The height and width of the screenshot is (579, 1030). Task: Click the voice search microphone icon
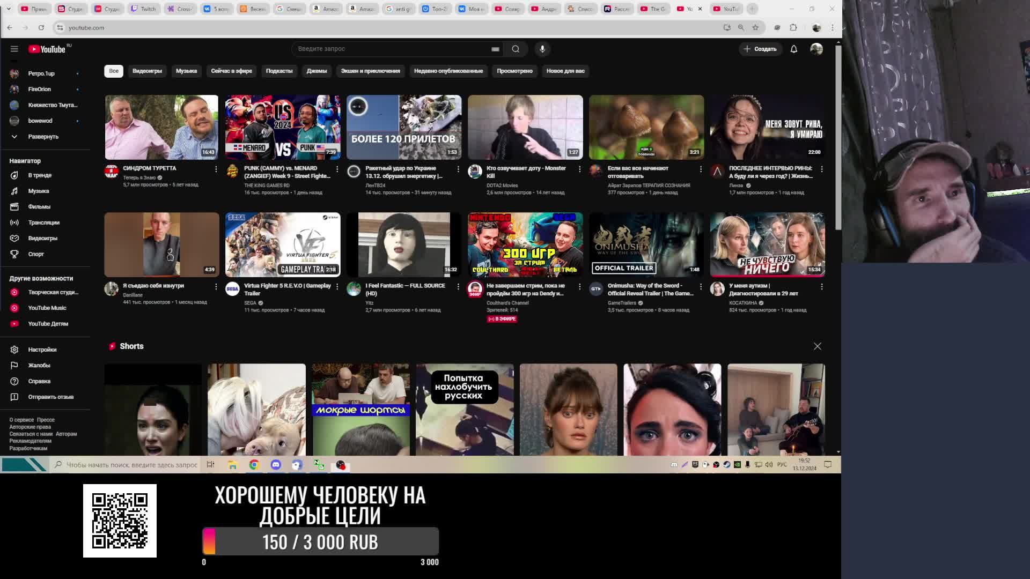[542, 49]
